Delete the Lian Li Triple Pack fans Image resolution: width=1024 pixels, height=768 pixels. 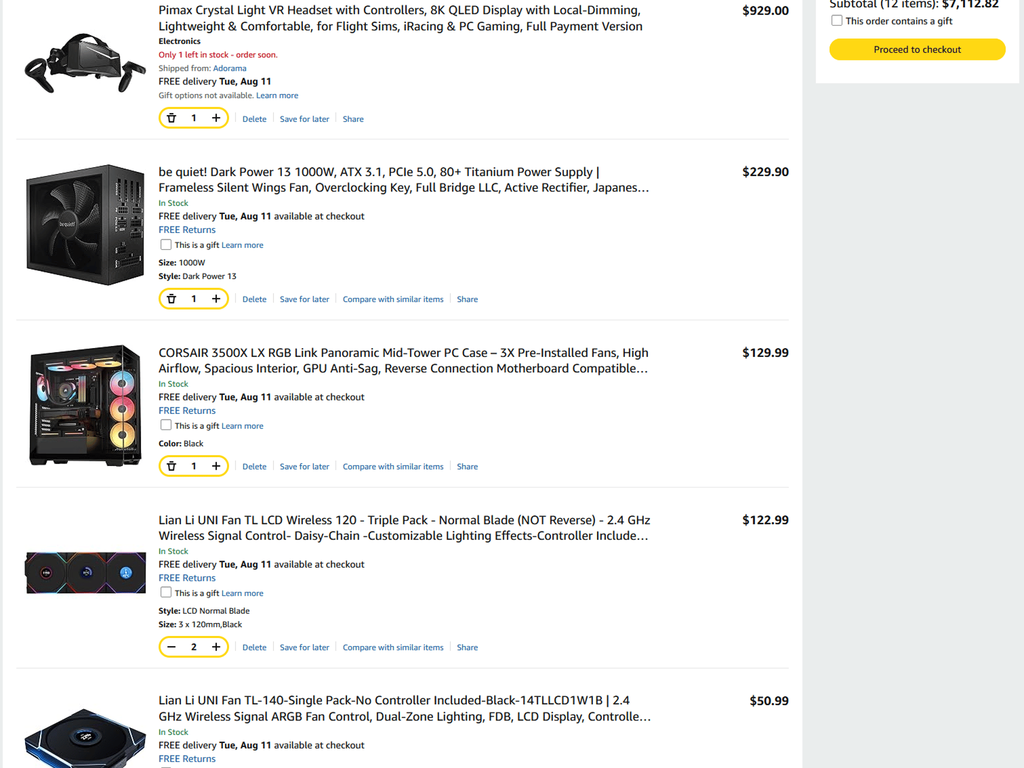(254, 647)
